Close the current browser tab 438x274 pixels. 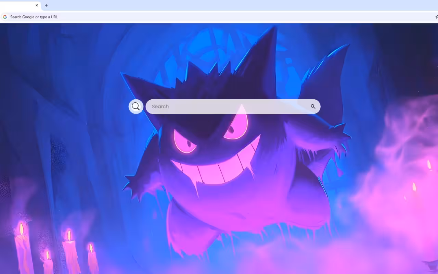point(37,5)
